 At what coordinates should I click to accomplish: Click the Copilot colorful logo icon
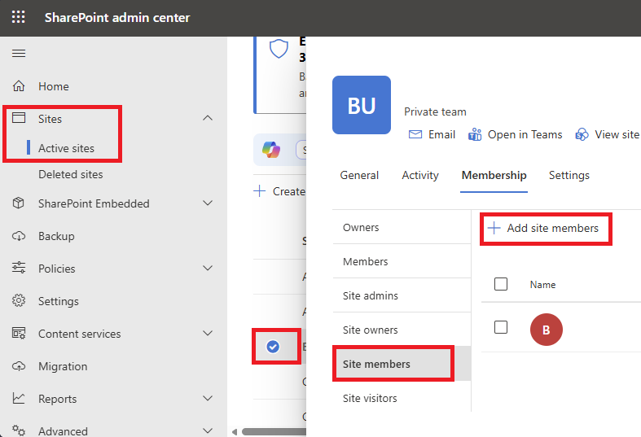coord(271,150)
